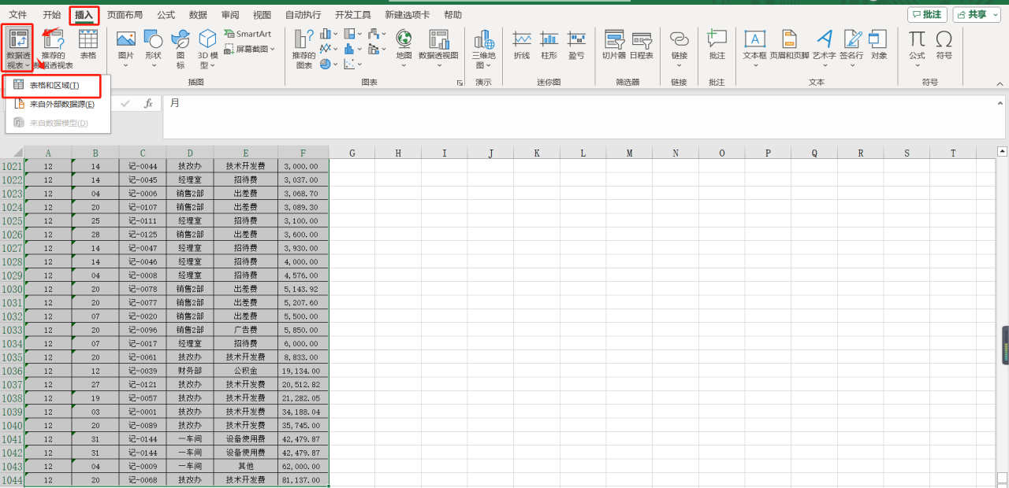The image size is (1009, 488).
Task: Switch to the 开始 (Home) tab
Action: 51,14
